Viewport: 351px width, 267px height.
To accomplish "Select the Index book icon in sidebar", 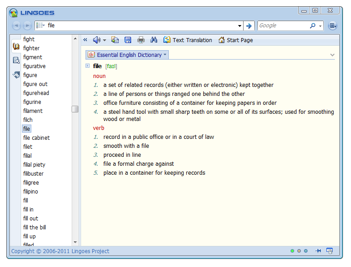I will click(x=16, y=47).
